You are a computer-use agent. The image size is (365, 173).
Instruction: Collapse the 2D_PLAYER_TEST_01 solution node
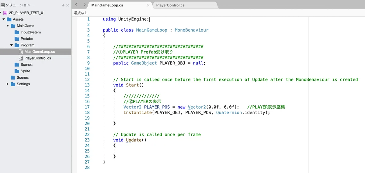coord(1,13)
